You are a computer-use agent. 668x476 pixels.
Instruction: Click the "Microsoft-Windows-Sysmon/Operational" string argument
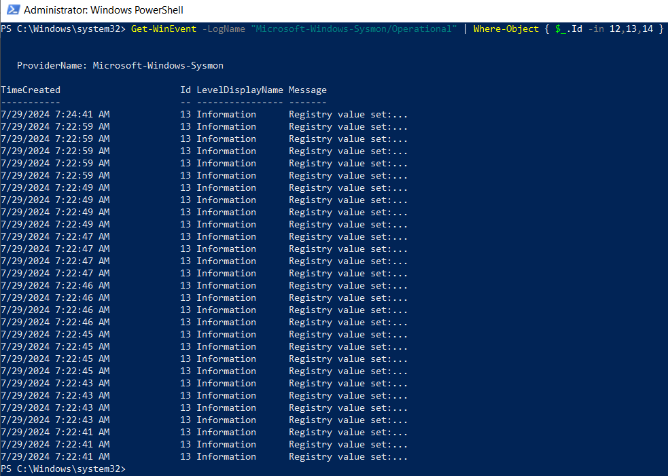354,29
